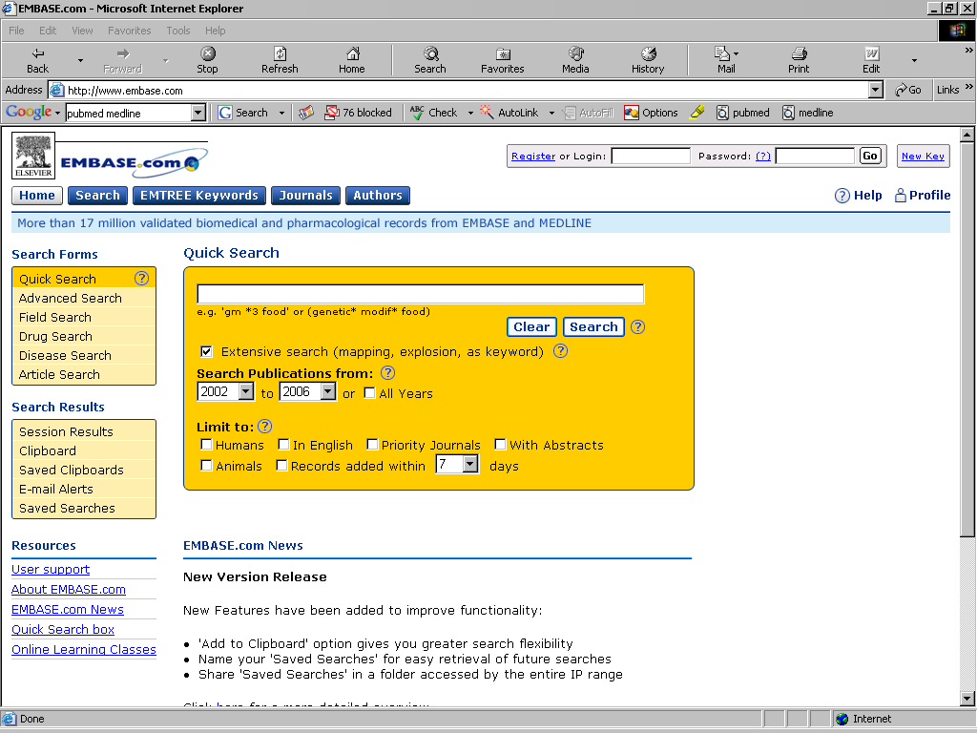Click the Clear button
This screenshot has width=977, height=733.
(531, 326)
